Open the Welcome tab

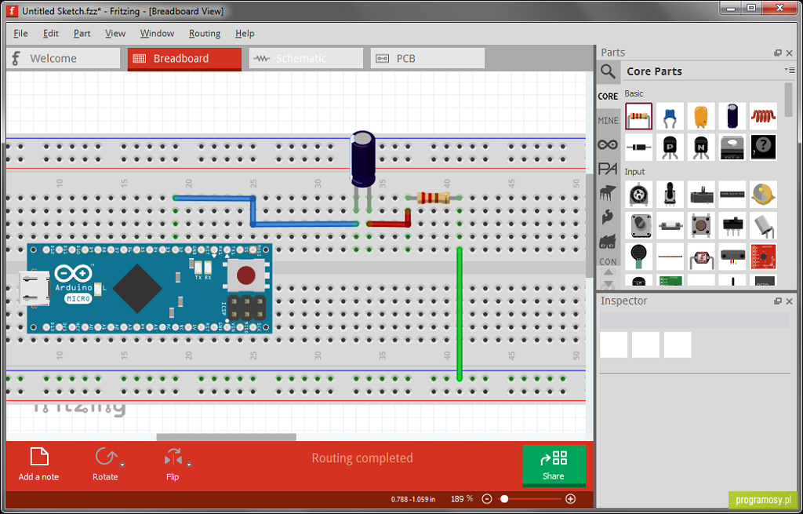[63, 58]
